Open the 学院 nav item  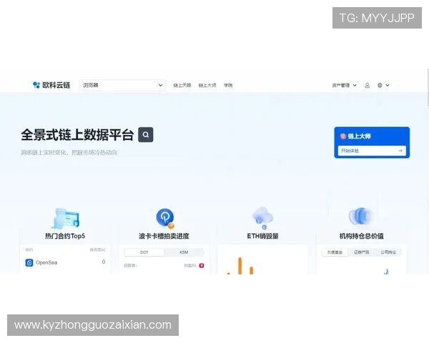[x=228, y=85]
